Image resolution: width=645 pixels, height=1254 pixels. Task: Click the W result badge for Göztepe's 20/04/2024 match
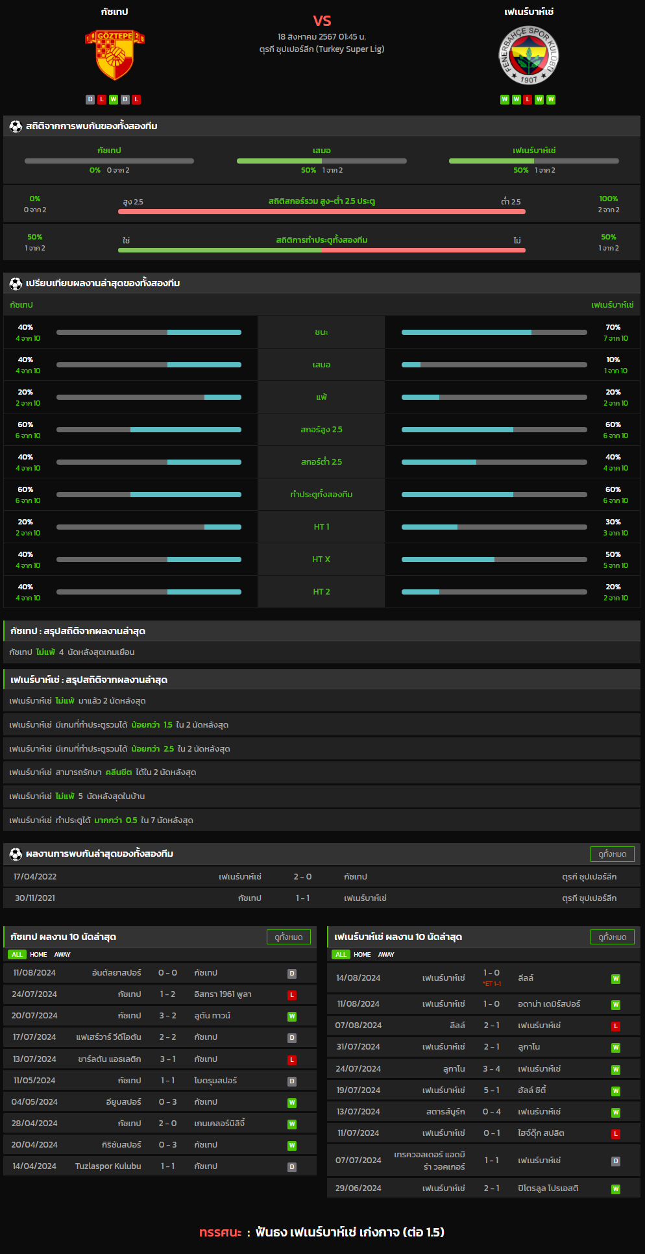point(292,1146)
